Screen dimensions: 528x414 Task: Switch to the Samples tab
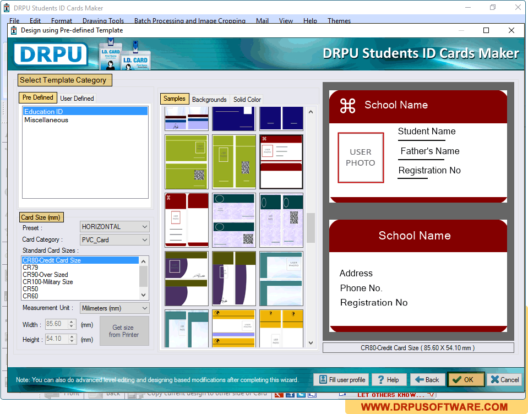(175, 99)
